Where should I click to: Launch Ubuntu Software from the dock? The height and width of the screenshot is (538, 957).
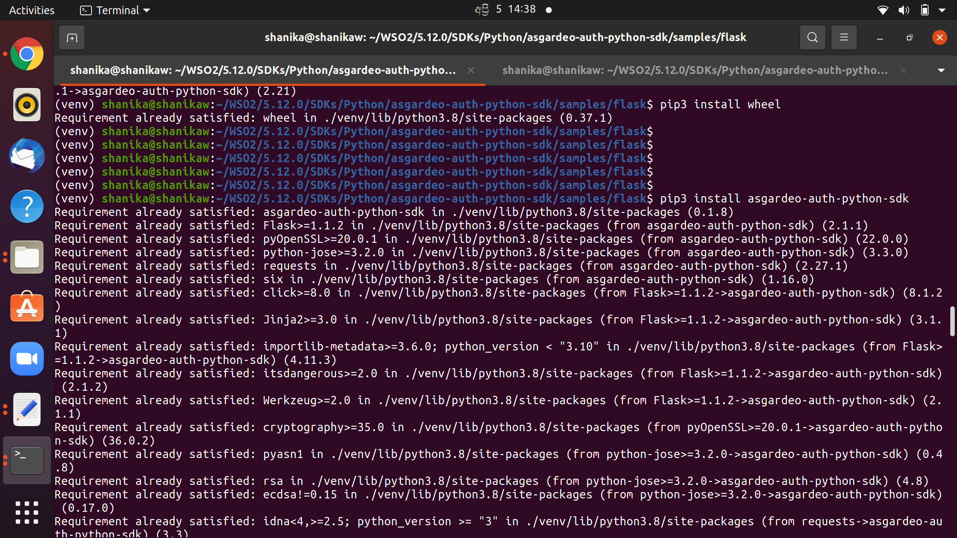(27, 307)
